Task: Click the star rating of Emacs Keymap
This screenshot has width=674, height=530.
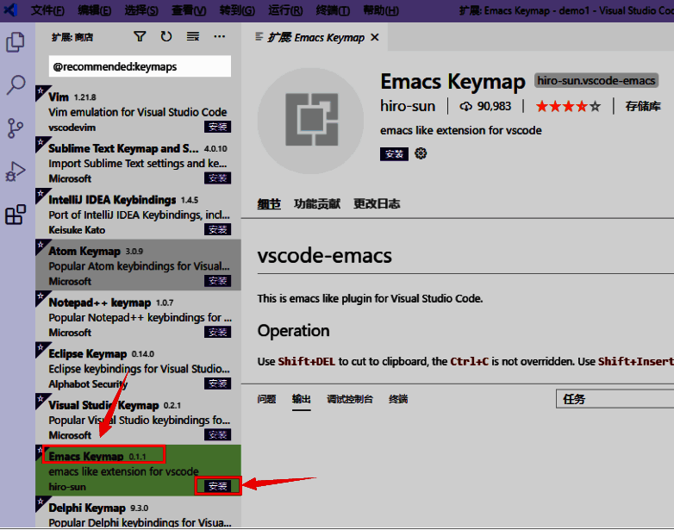Action: 568,106
